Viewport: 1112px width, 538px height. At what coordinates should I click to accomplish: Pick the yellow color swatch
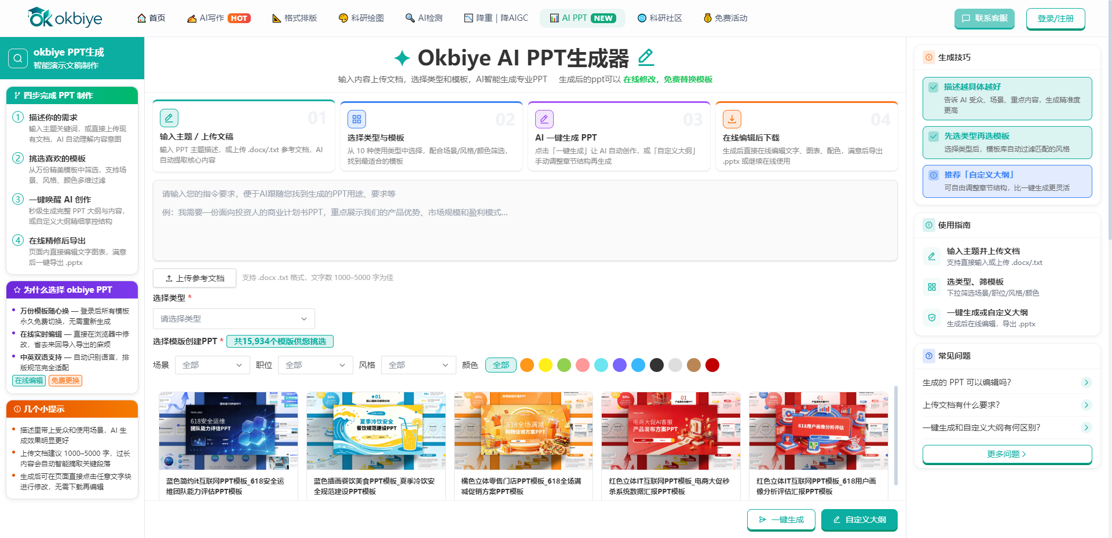(x=546, y=365)
